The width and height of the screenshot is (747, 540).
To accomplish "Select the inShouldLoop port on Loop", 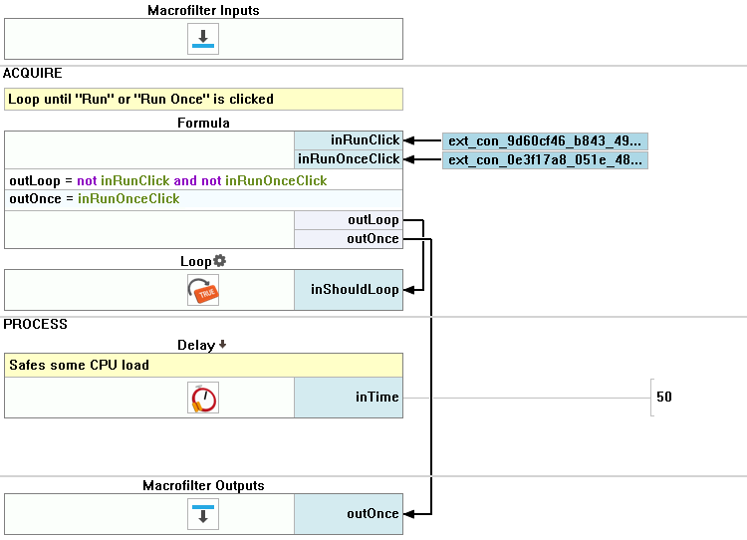I will (x=349, y=290).
